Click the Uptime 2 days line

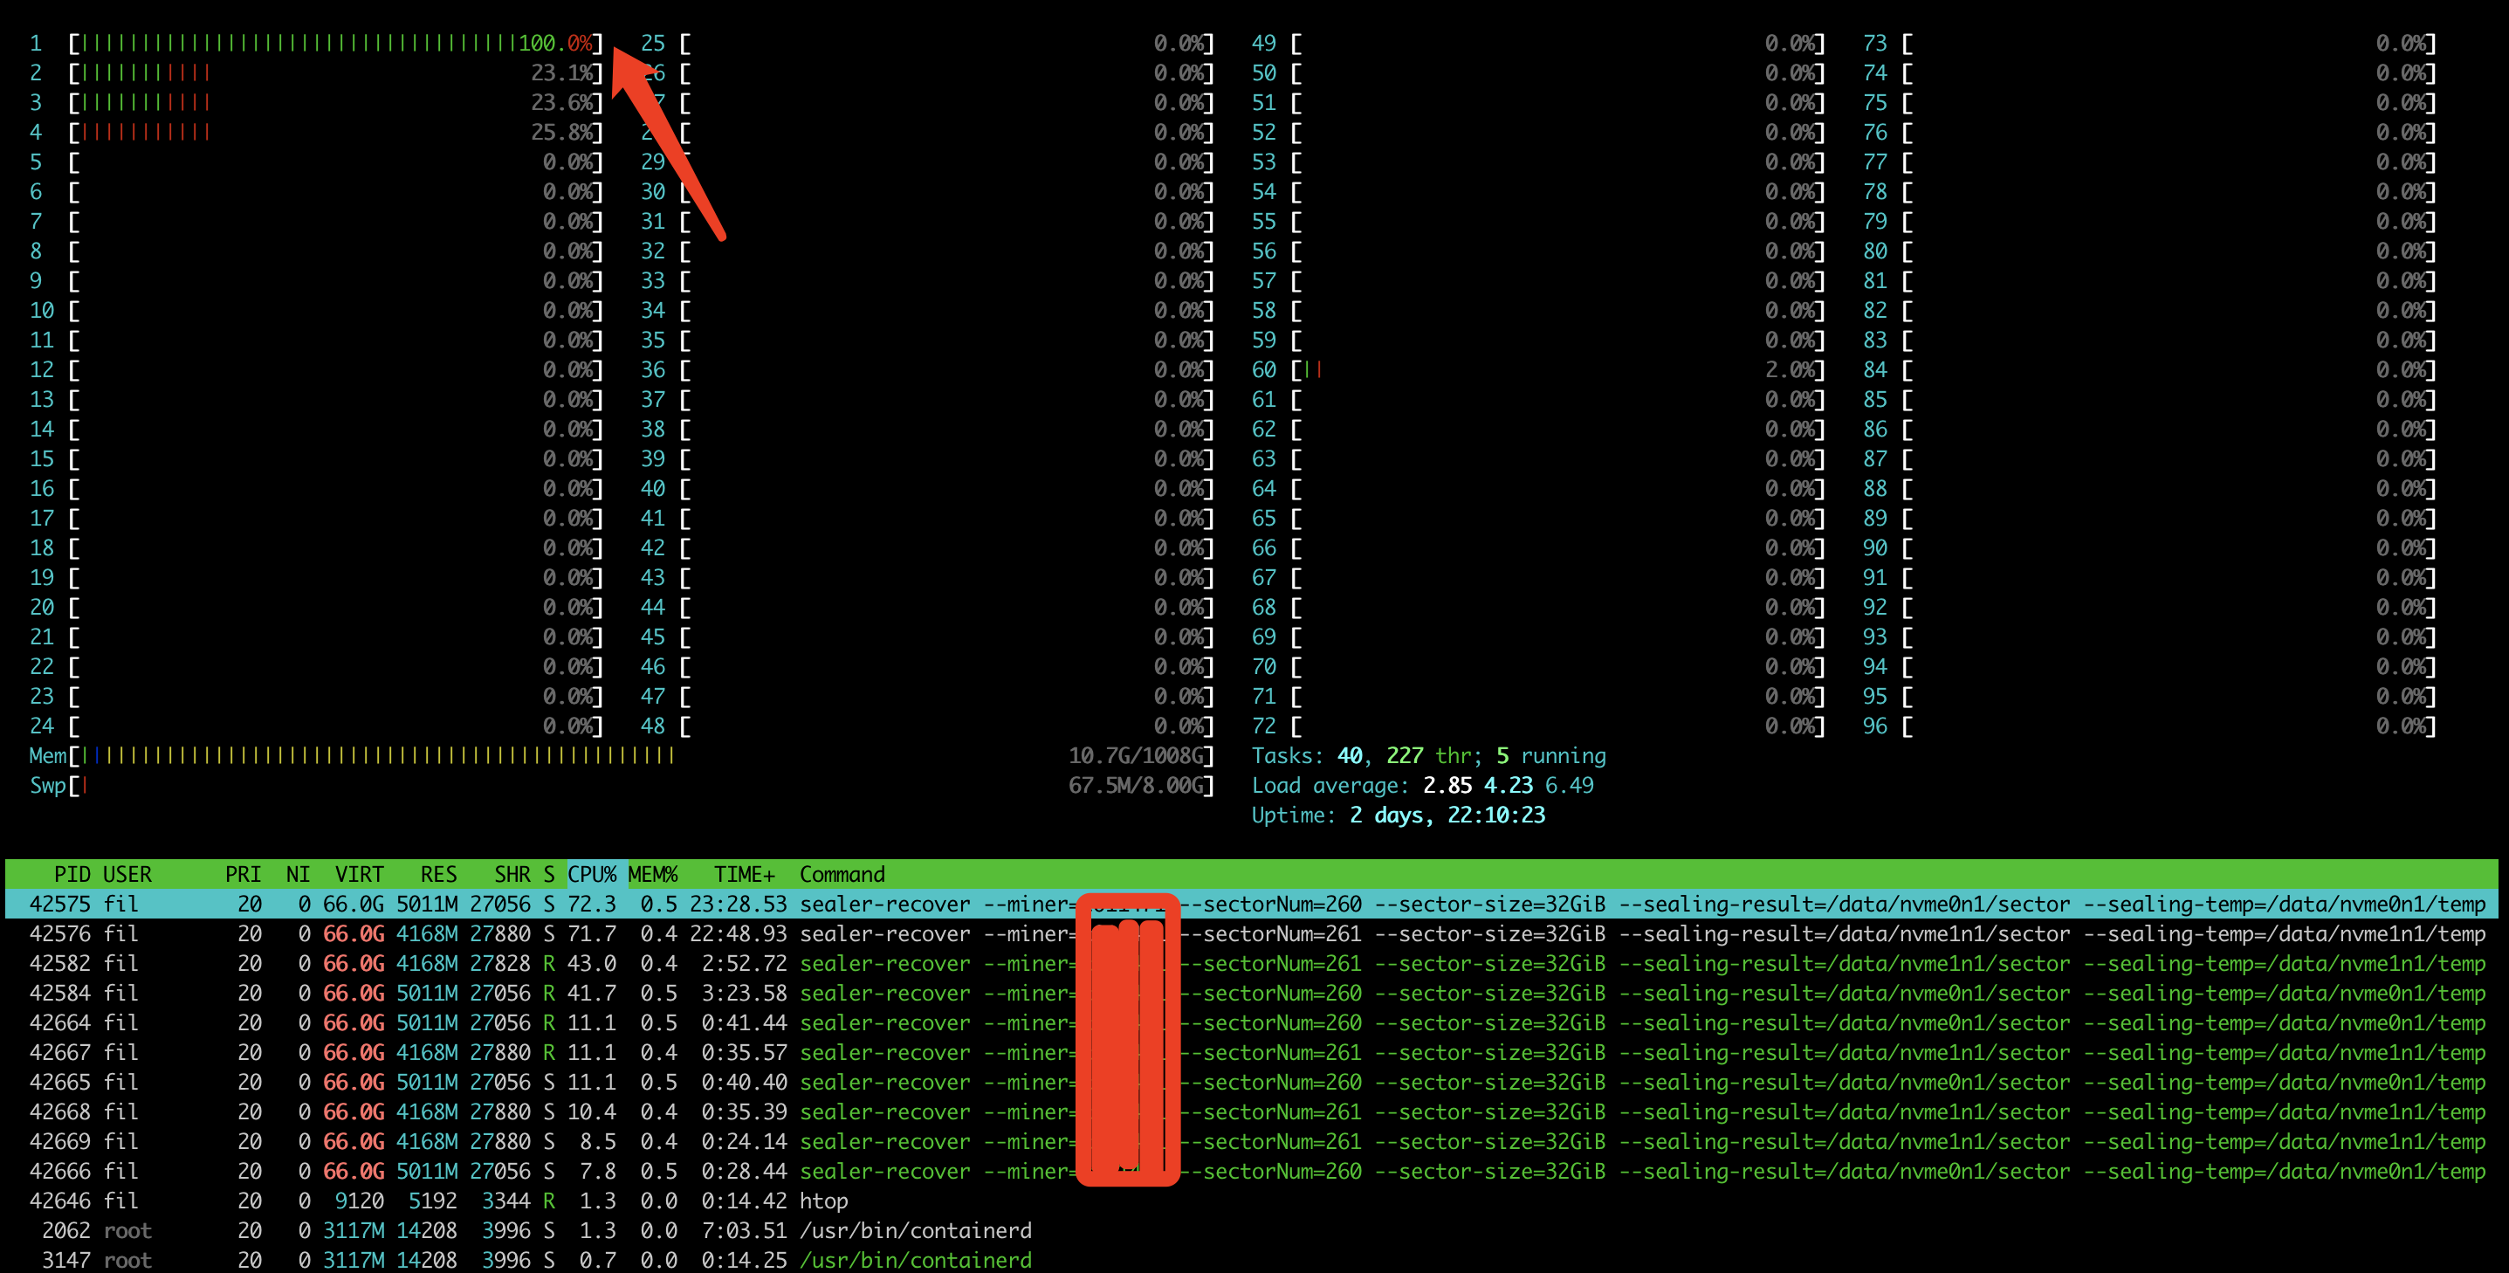point(1398,815)
